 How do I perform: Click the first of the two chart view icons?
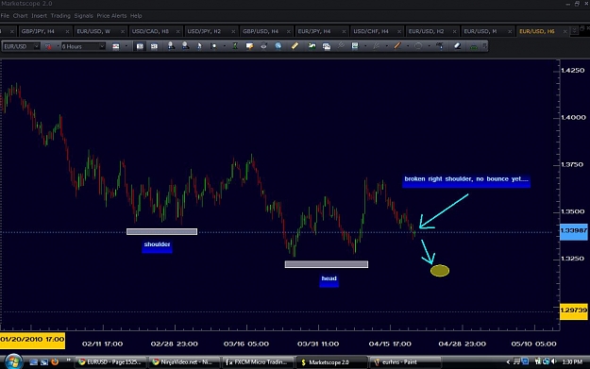coord(140,46)
